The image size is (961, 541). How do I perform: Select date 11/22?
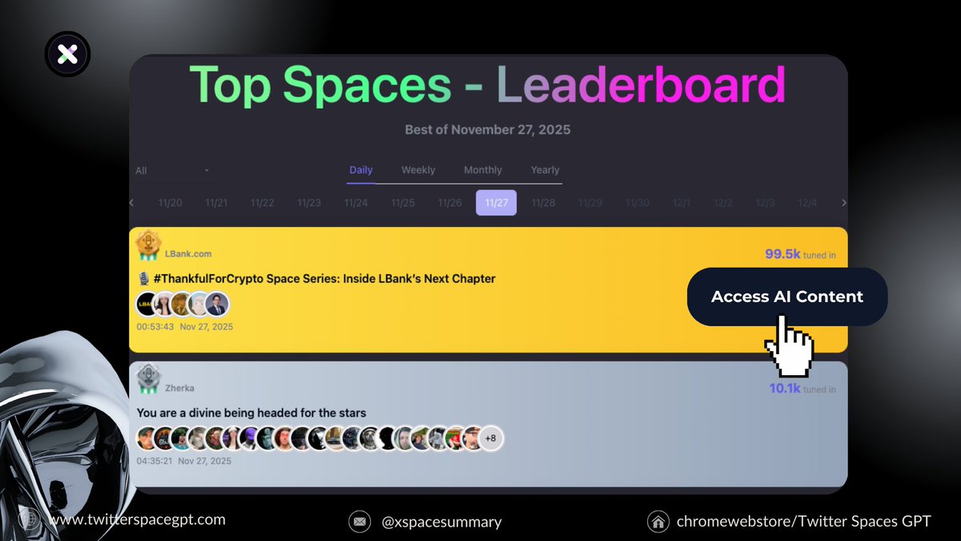coord(263,203)
